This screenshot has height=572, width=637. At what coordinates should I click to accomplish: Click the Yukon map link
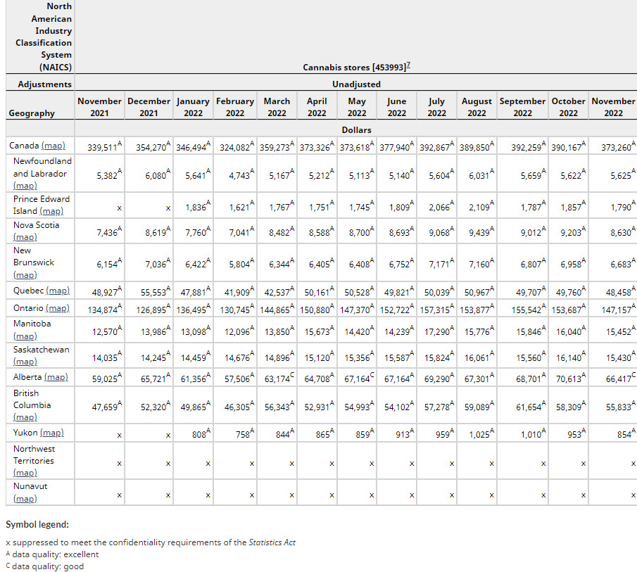[x=52, y=433]
